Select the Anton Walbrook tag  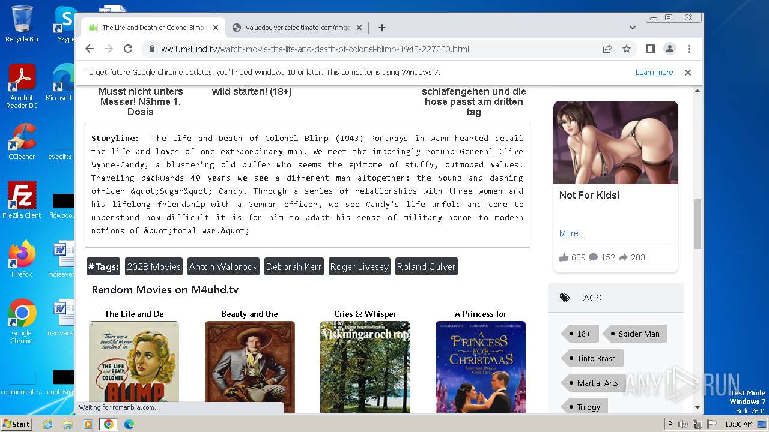click(x=223, y=266)
